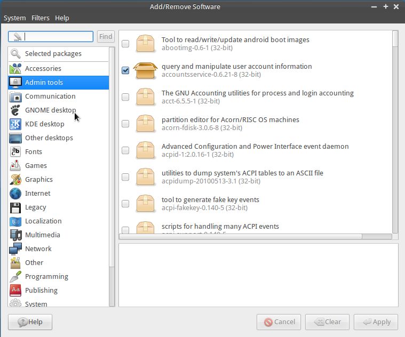
Task: Click the Apply button
Action: click(x=376, y=322)
